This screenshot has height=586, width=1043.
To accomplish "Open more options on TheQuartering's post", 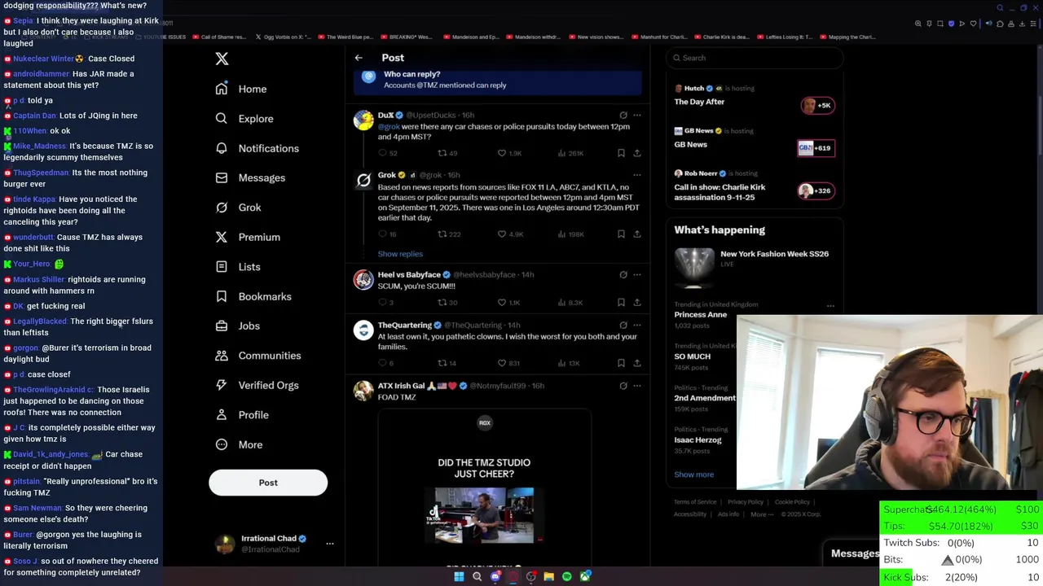I will 637,325.
